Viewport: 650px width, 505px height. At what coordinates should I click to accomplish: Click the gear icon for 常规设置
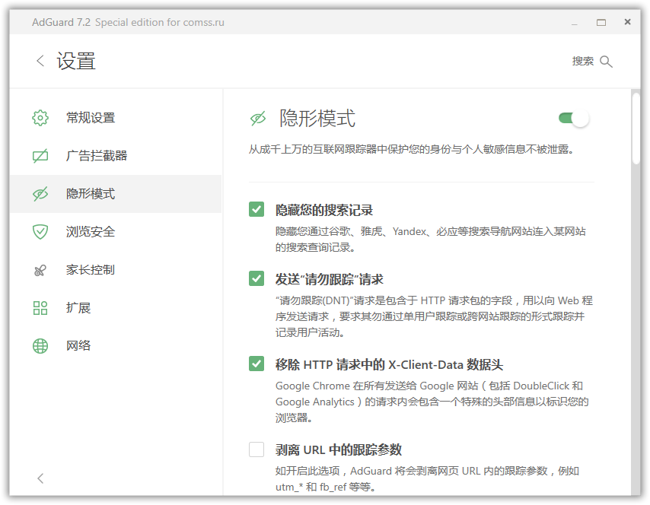40,118
